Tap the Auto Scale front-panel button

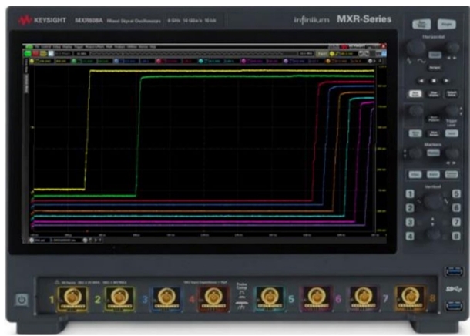[x=415, y=94]
